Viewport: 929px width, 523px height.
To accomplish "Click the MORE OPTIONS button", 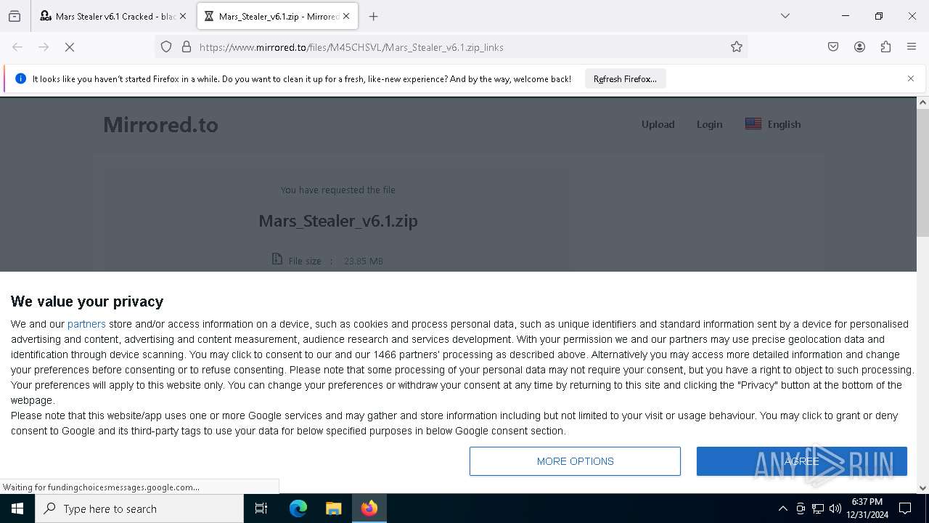I will pos(575,461).
